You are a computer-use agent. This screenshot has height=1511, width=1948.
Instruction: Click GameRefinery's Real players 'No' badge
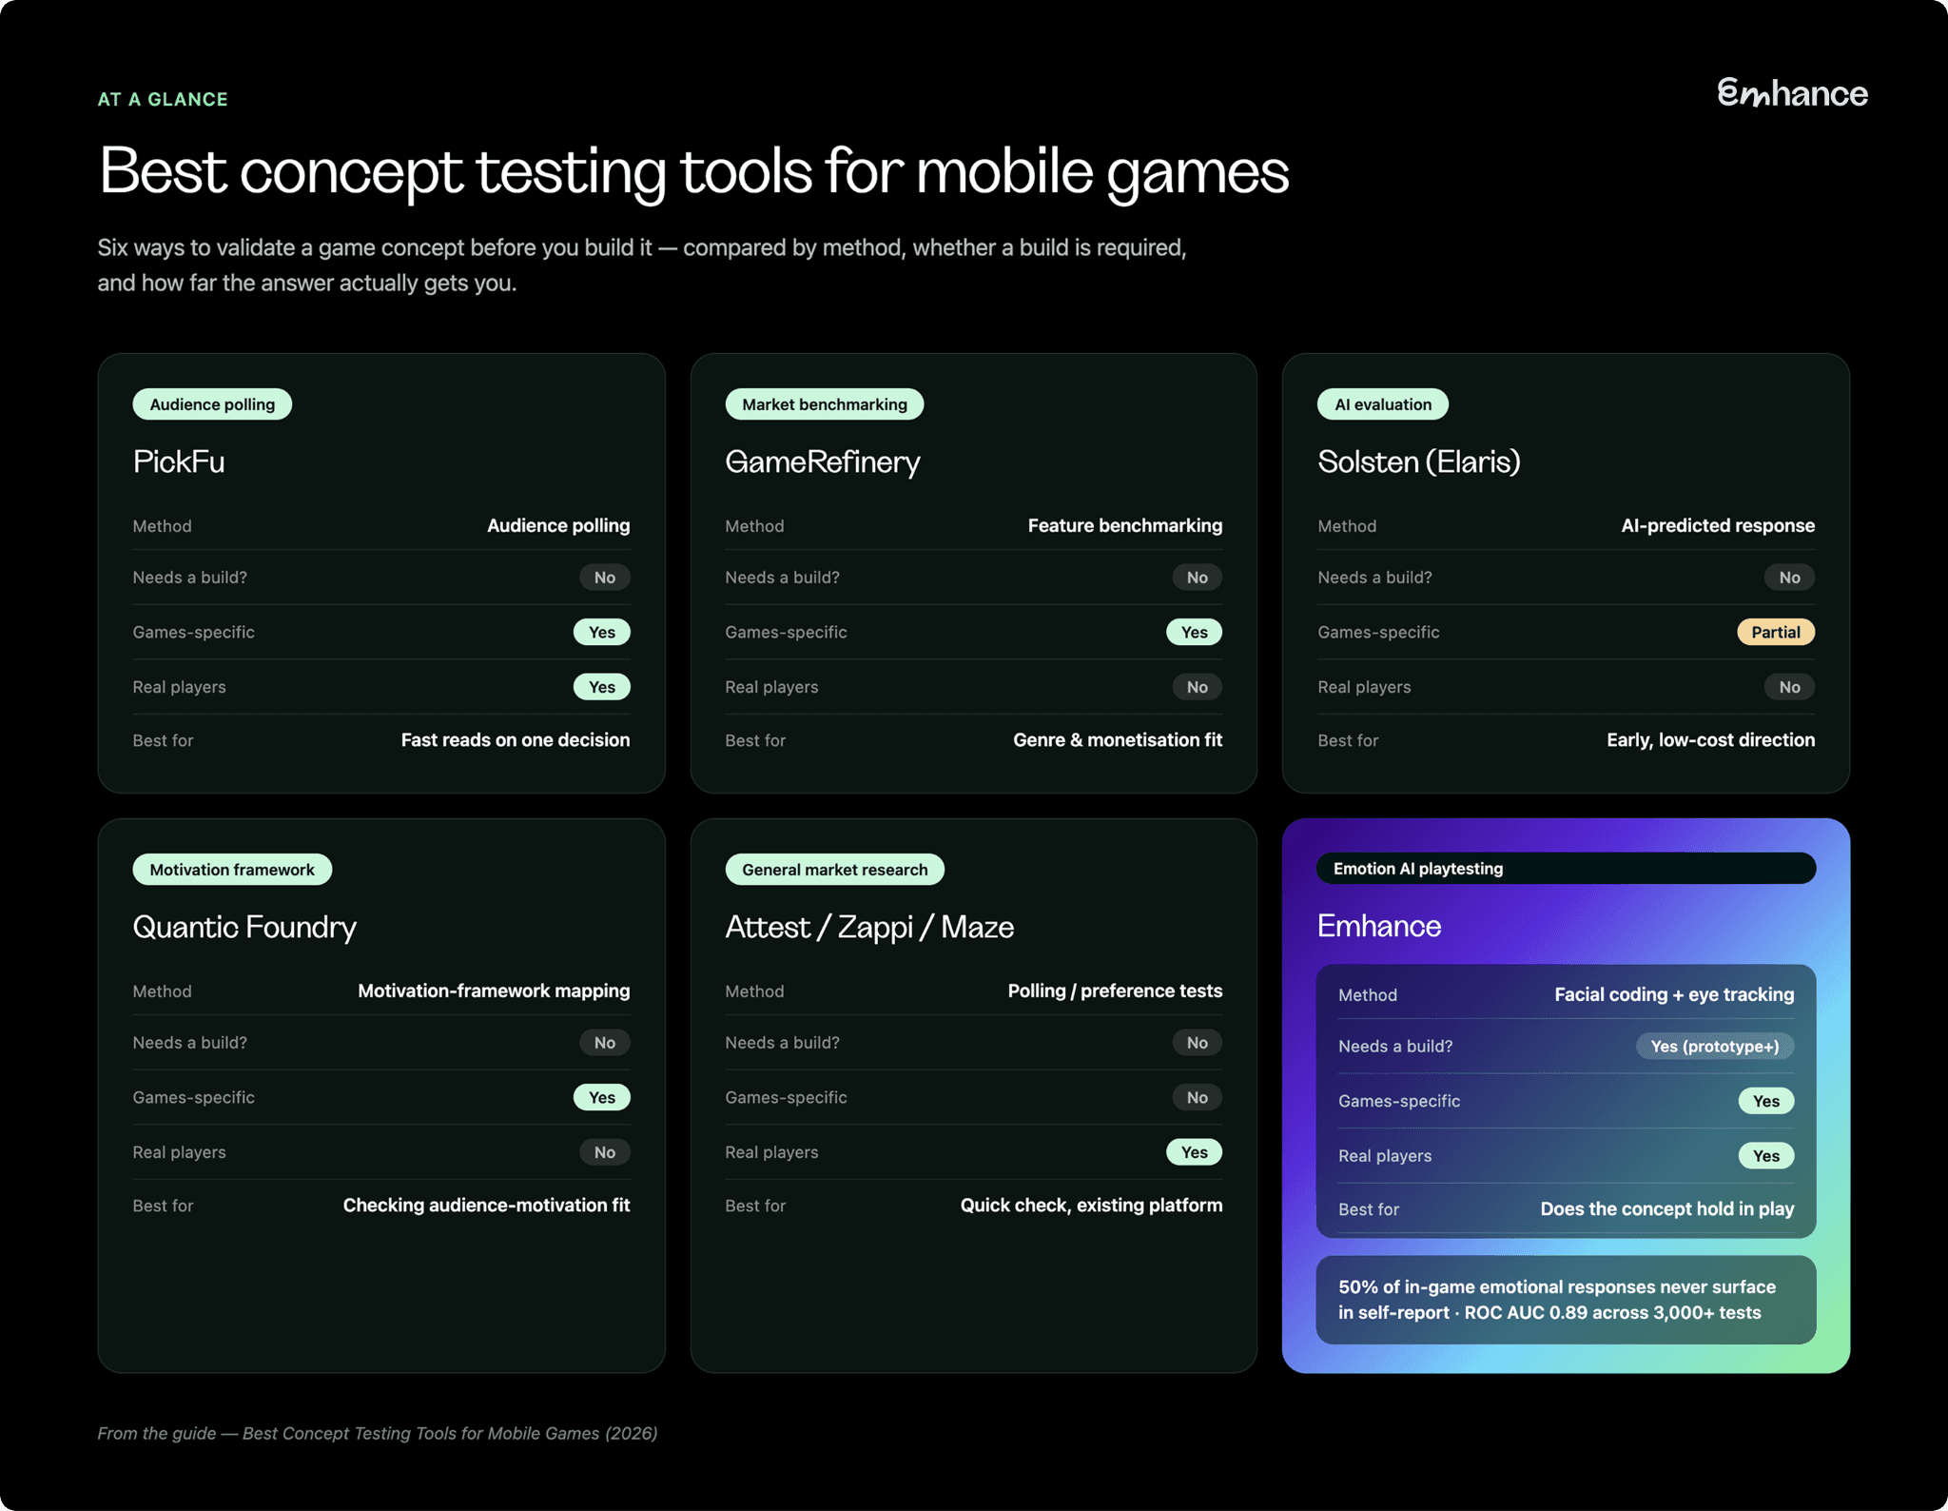pyautogui.click(x=1198, y=687)
